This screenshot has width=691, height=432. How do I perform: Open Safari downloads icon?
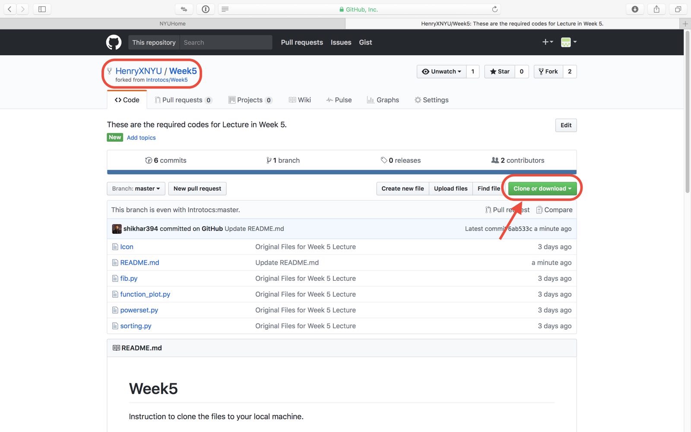click(x=635, y=9)
